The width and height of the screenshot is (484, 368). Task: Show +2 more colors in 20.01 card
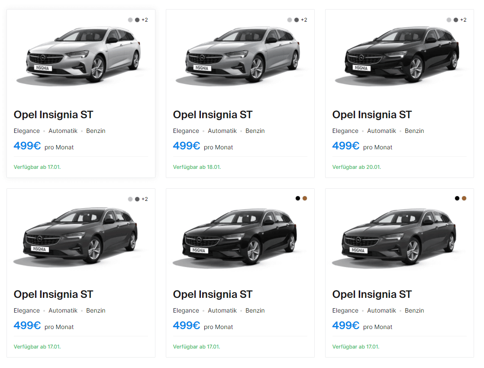click(463, 20)
